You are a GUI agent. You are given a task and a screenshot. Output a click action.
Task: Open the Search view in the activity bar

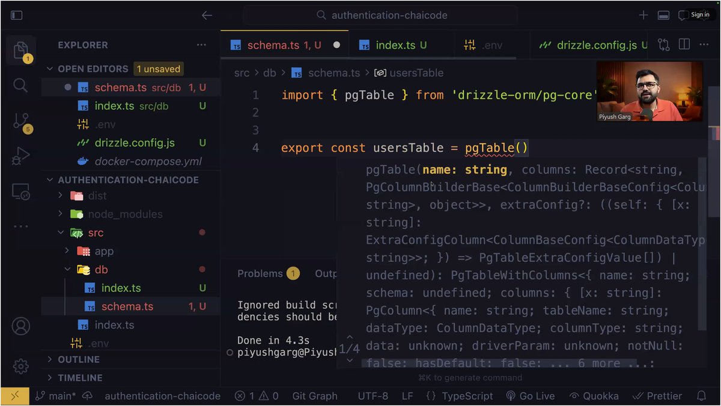(20, 85)
